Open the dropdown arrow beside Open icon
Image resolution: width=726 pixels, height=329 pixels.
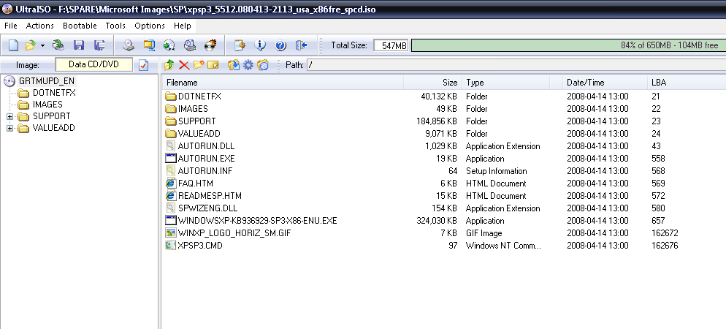pyautogui.click(x=42, y=45)
